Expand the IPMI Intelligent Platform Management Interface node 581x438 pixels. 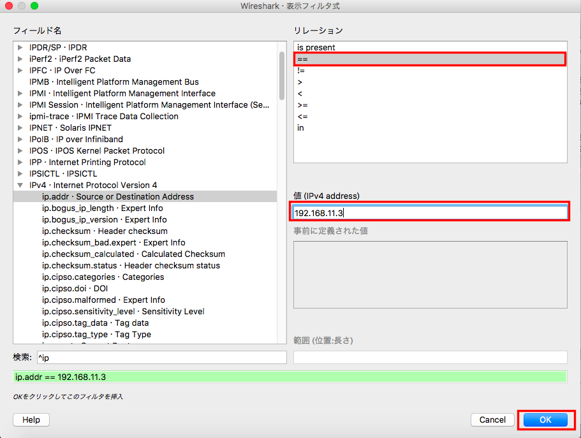coord(20,93)
